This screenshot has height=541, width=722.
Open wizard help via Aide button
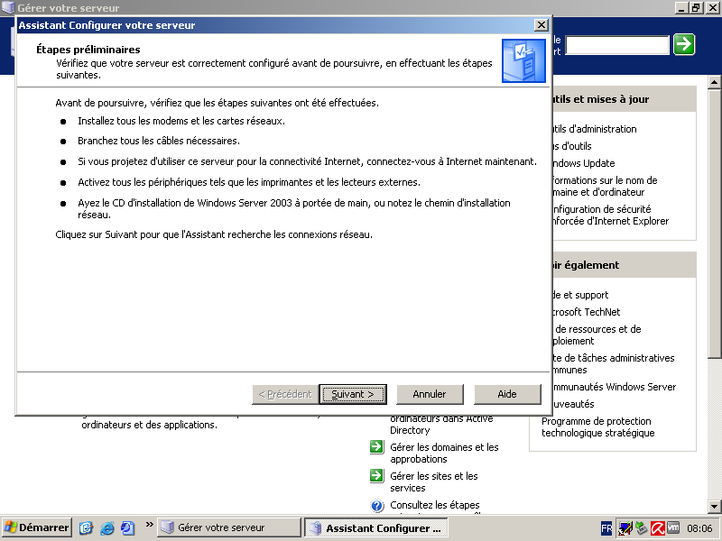[x=507, y=394]
